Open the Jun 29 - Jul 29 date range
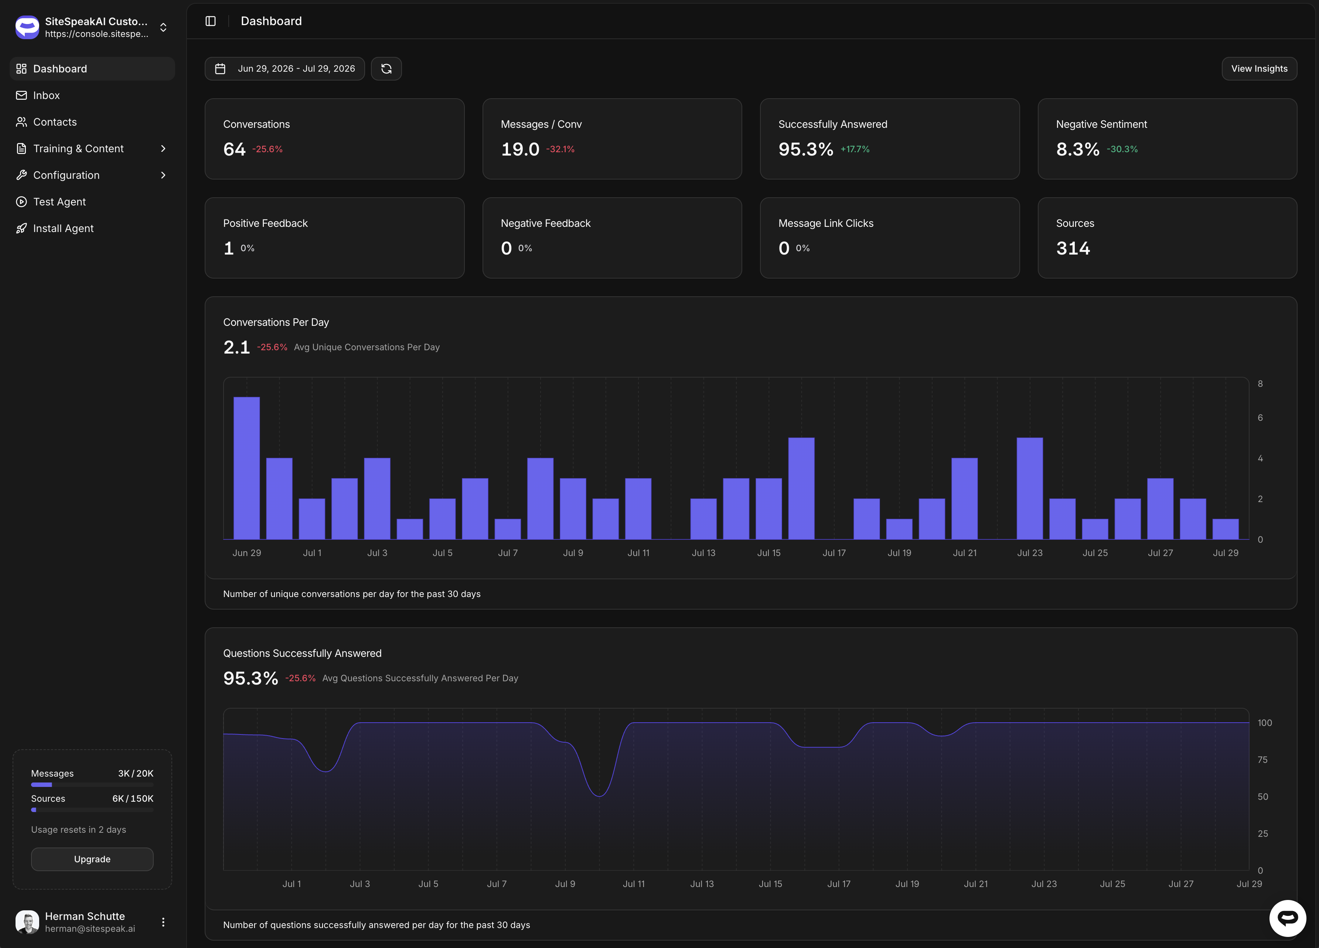Viewport: 1319px width, 948px height. tap(284, 69)
